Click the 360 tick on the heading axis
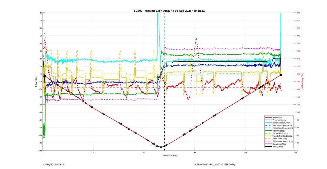This screenshot has height=169, width=327. 298,13
